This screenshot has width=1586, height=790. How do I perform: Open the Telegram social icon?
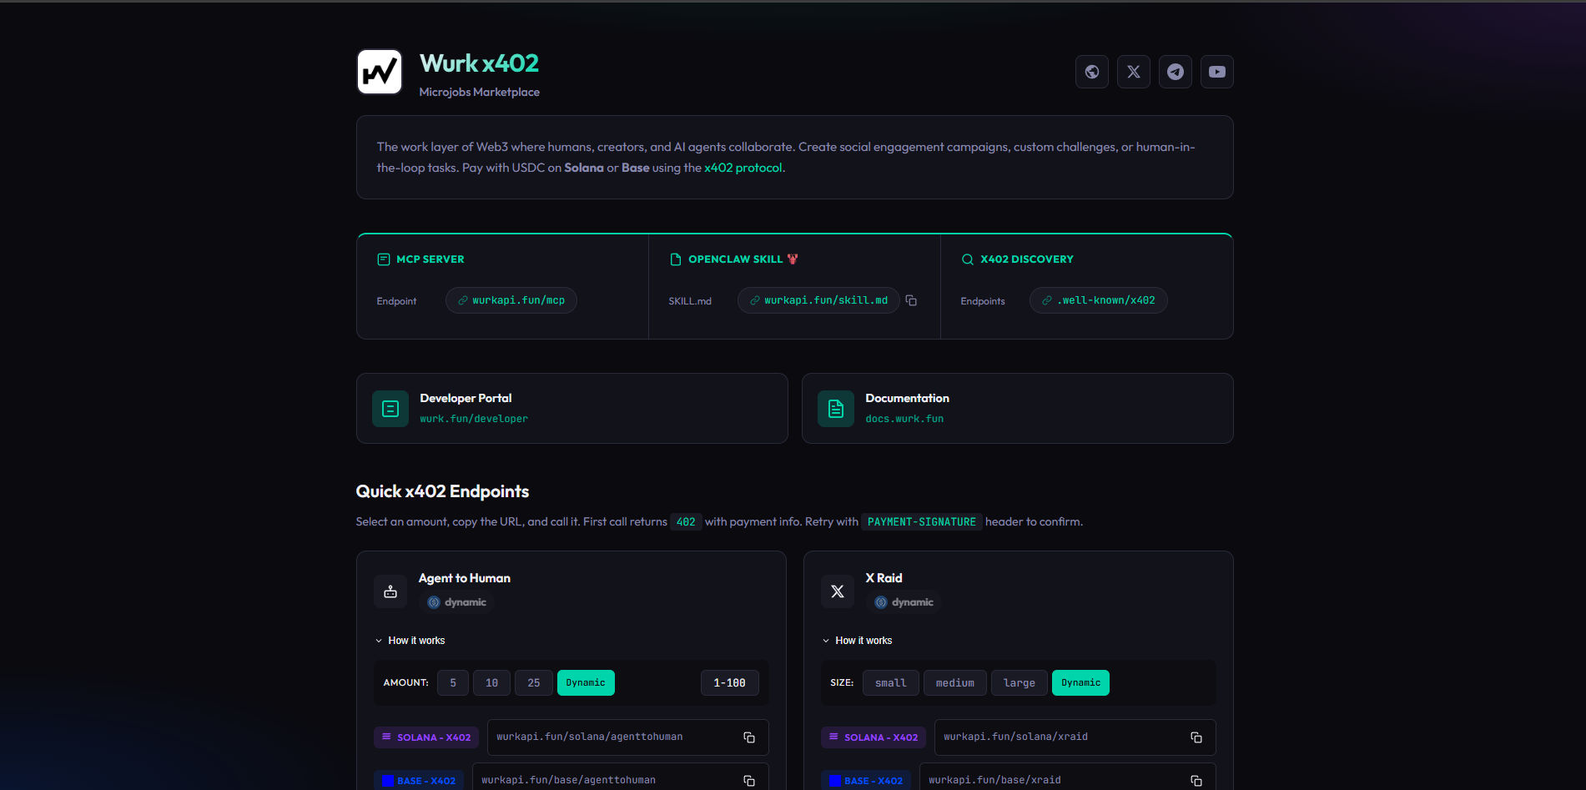click(1175, 72)
